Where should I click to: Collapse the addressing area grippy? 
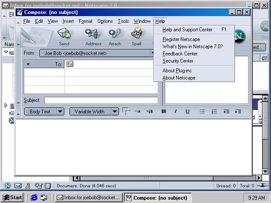click(18, 77)
